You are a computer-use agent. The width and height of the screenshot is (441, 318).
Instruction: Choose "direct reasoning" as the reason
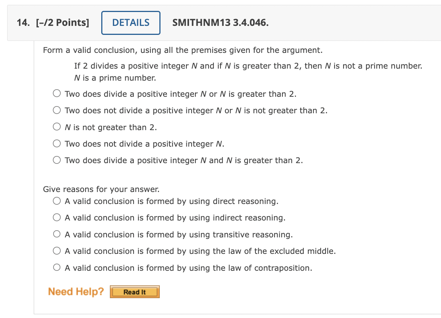[57, 201]
